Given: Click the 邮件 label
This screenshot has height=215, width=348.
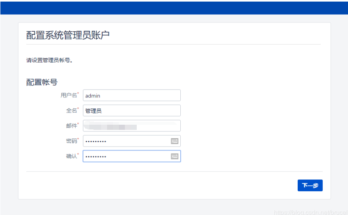Looking at the screenshot, I should tap(71, 126).
